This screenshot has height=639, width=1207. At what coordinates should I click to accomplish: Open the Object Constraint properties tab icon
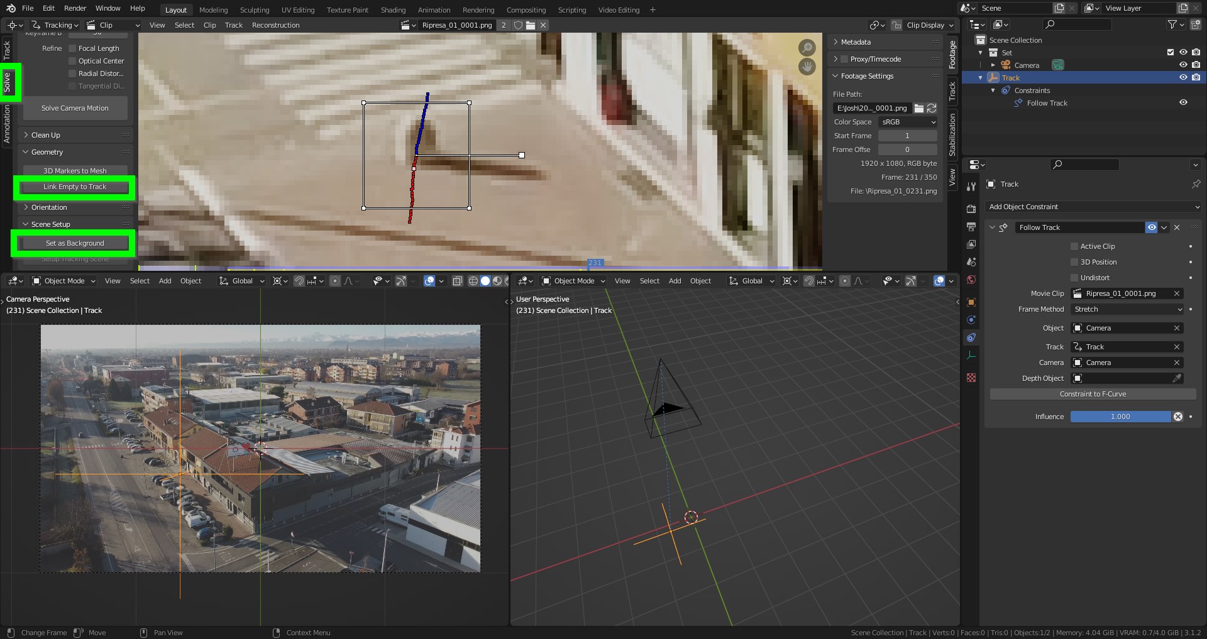click(x=971, y=337)
